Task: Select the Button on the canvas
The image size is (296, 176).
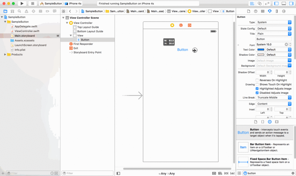Action: pos(183,50)
